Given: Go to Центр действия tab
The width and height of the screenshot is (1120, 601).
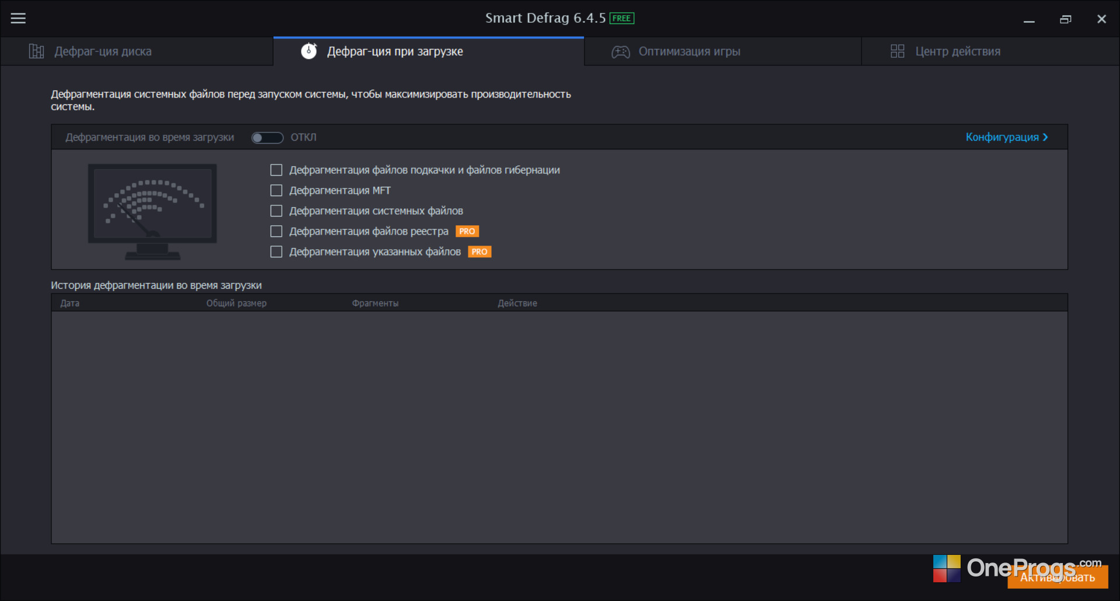Looking at the screenshot, I should (x=991, y=51).
